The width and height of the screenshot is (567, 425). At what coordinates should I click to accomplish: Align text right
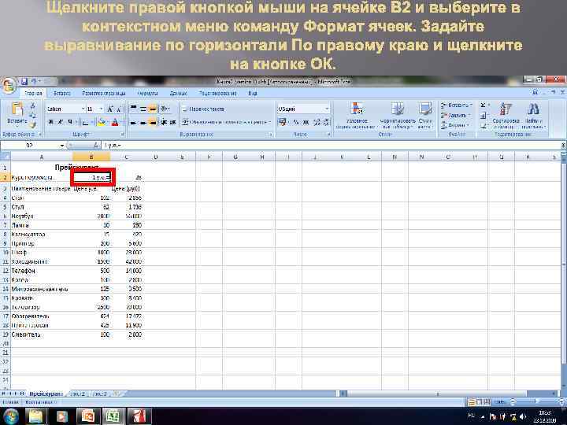click(153, 123)
